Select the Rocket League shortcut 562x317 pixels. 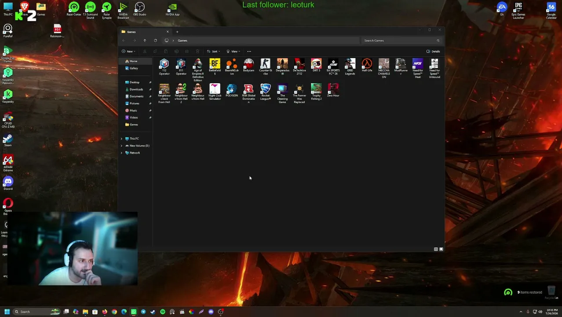265,92
